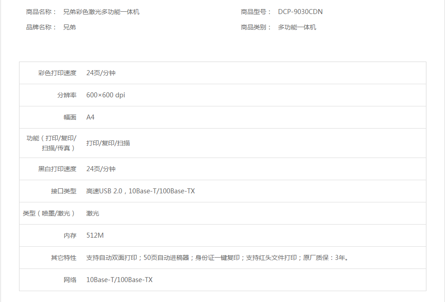Click the brand value 兄弟
The width and height of the screenshot is (445, 302).
coord(69,27)
